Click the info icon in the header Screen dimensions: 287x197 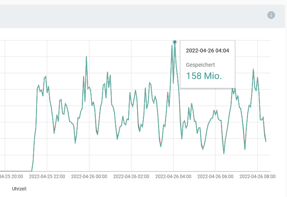(x=271, y=15)
